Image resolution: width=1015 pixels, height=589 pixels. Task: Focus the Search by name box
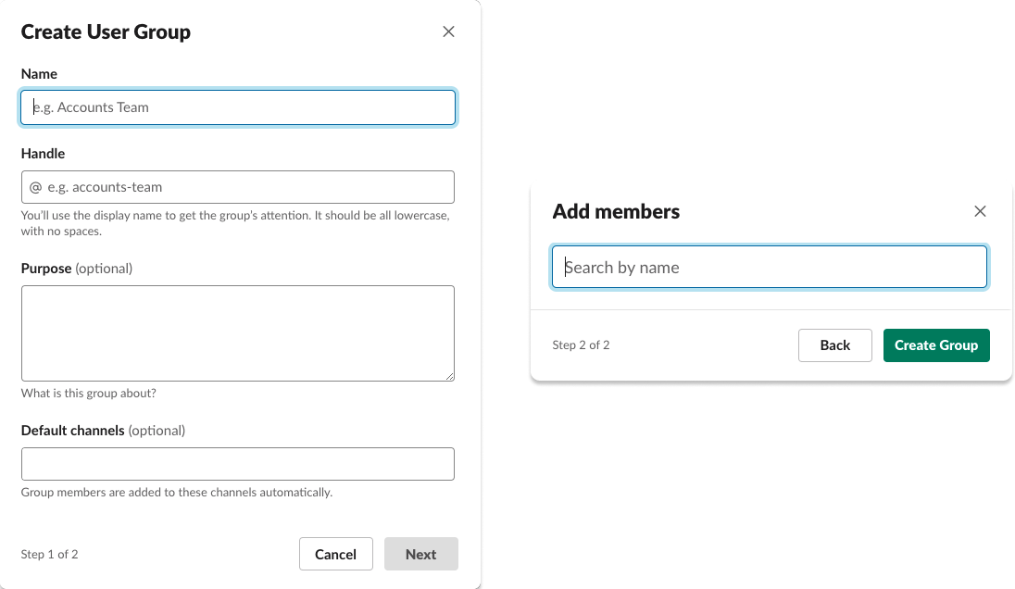[769, 268]
